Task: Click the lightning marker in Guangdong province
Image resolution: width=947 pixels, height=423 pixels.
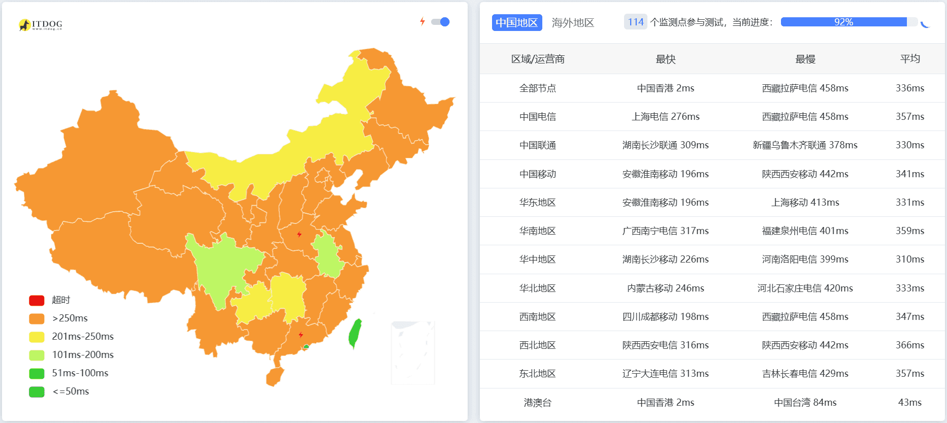Action: point(301,335)
